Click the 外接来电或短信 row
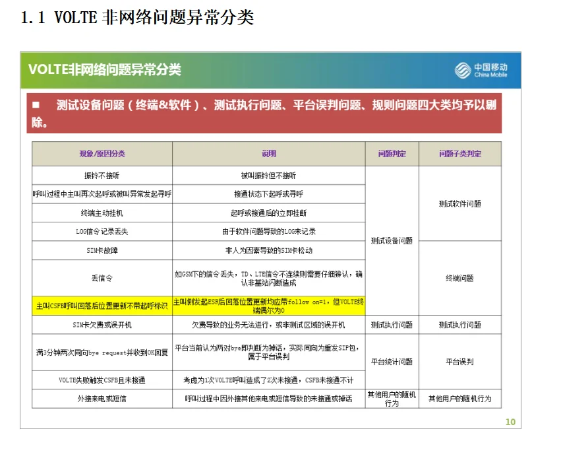The image size is (561, 474). point(101,399)
